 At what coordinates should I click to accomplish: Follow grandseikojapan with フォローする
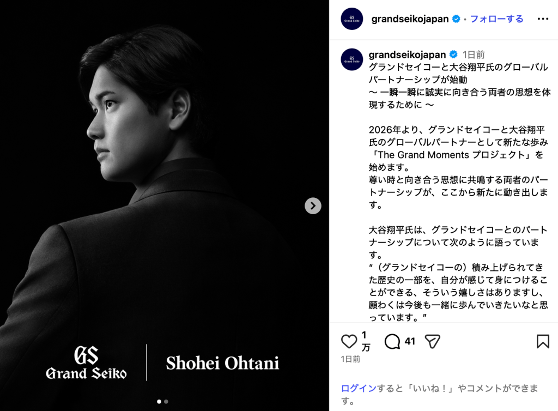496,19
